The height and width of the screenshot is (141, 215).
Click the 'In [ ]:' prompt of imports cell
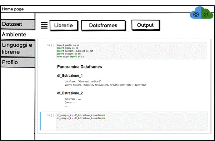(51, 45)
